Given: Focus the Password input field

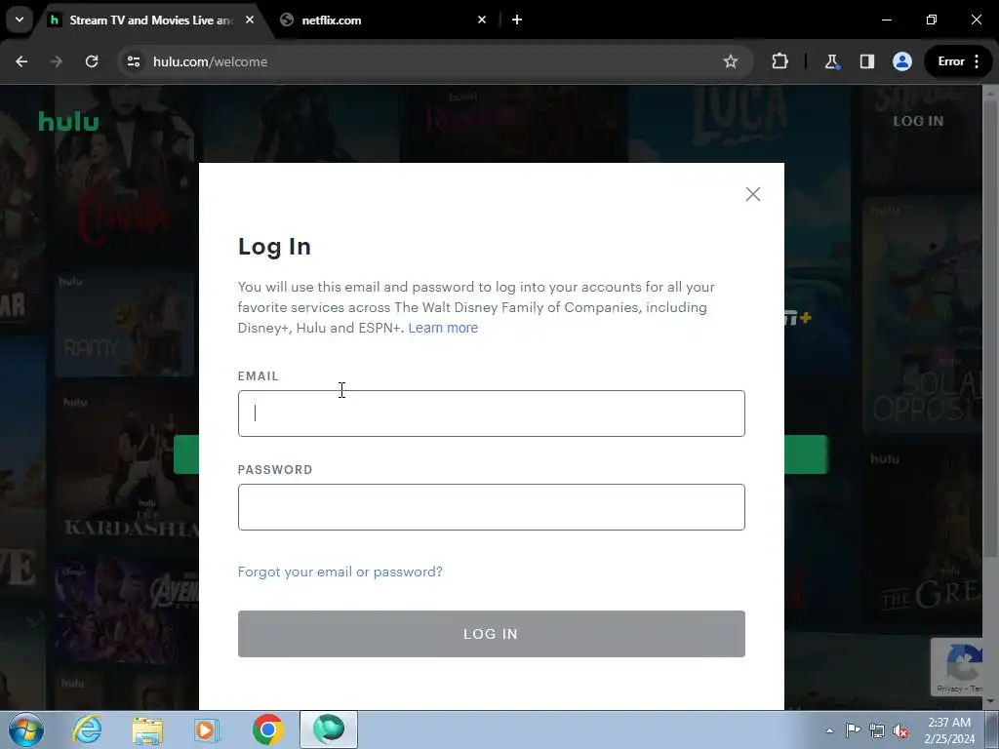Looking at the screenshot, I should (x=492, y=507).
